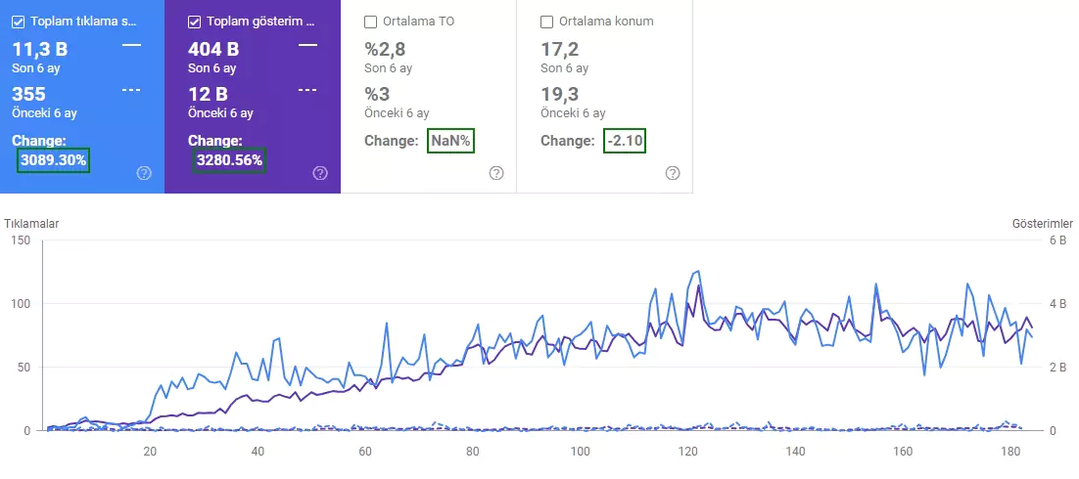Uncheck the Toplam tıklama checkbox
The image size is (1079, 479).
19,22
